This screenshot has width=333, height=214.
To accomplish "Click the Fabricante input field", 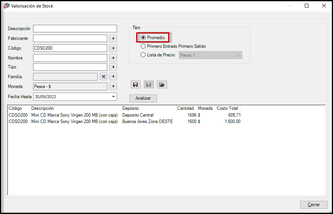I will click(x=70, y=38).
